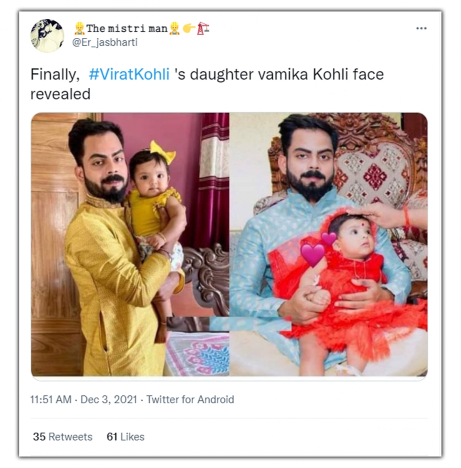Open the three-dot more options menu
The height and width of the screenshot is (468, 461).
421,28
